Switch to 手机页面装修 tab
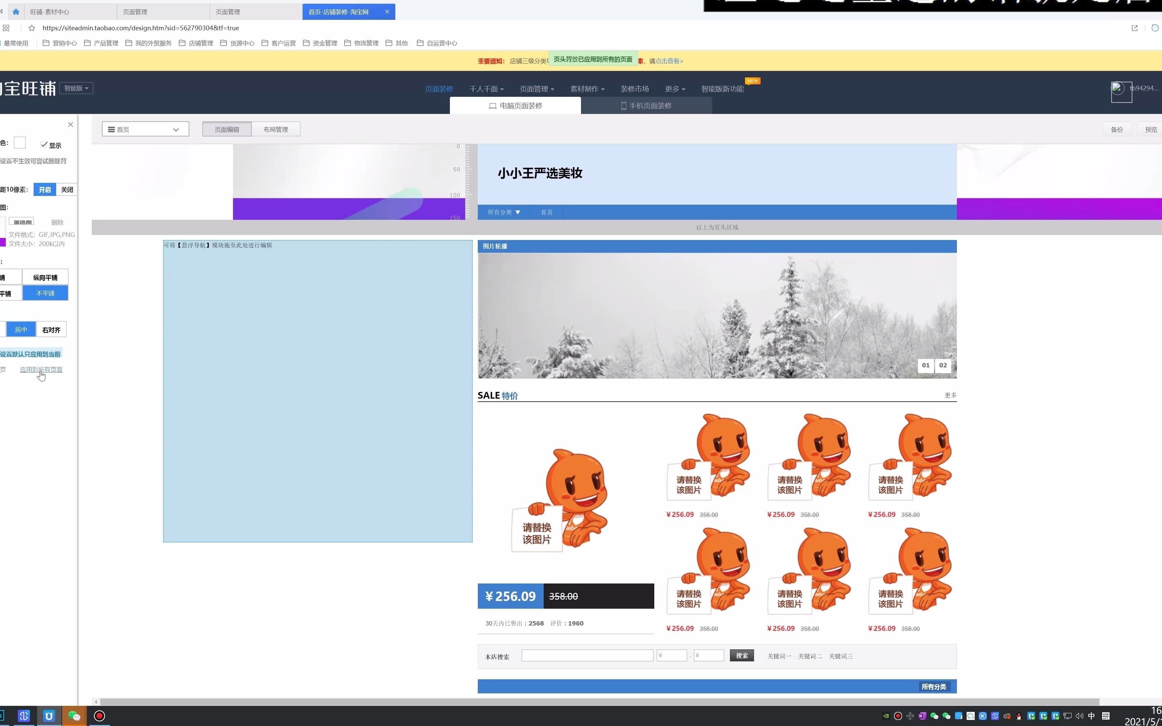Screen dimensions: 1162x726 (646, 106)
